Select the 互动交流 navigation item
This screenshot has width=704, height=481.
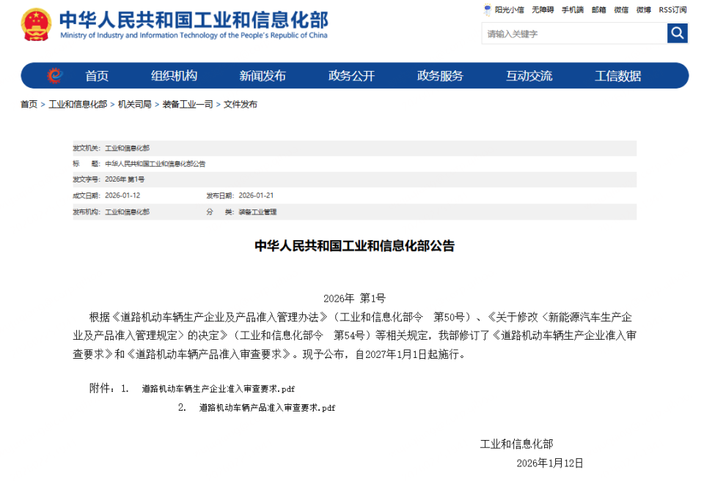(528, 75)
